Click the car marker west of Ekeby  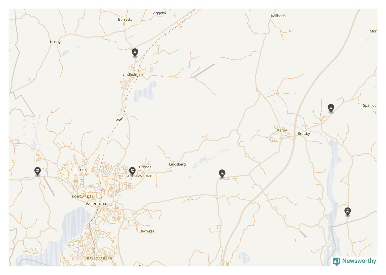pos(37,171)
